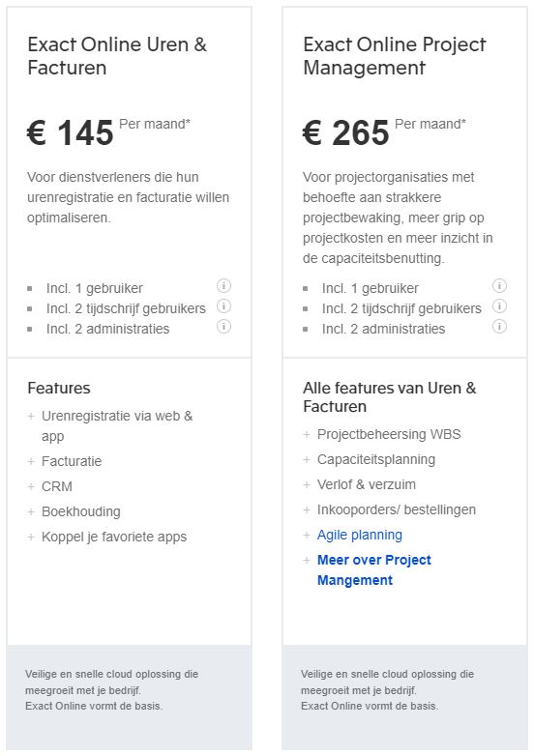Viewport: 534px width, 756px height.
Task: Expand Urenregistratie via web & app feature
Action: 110,425
